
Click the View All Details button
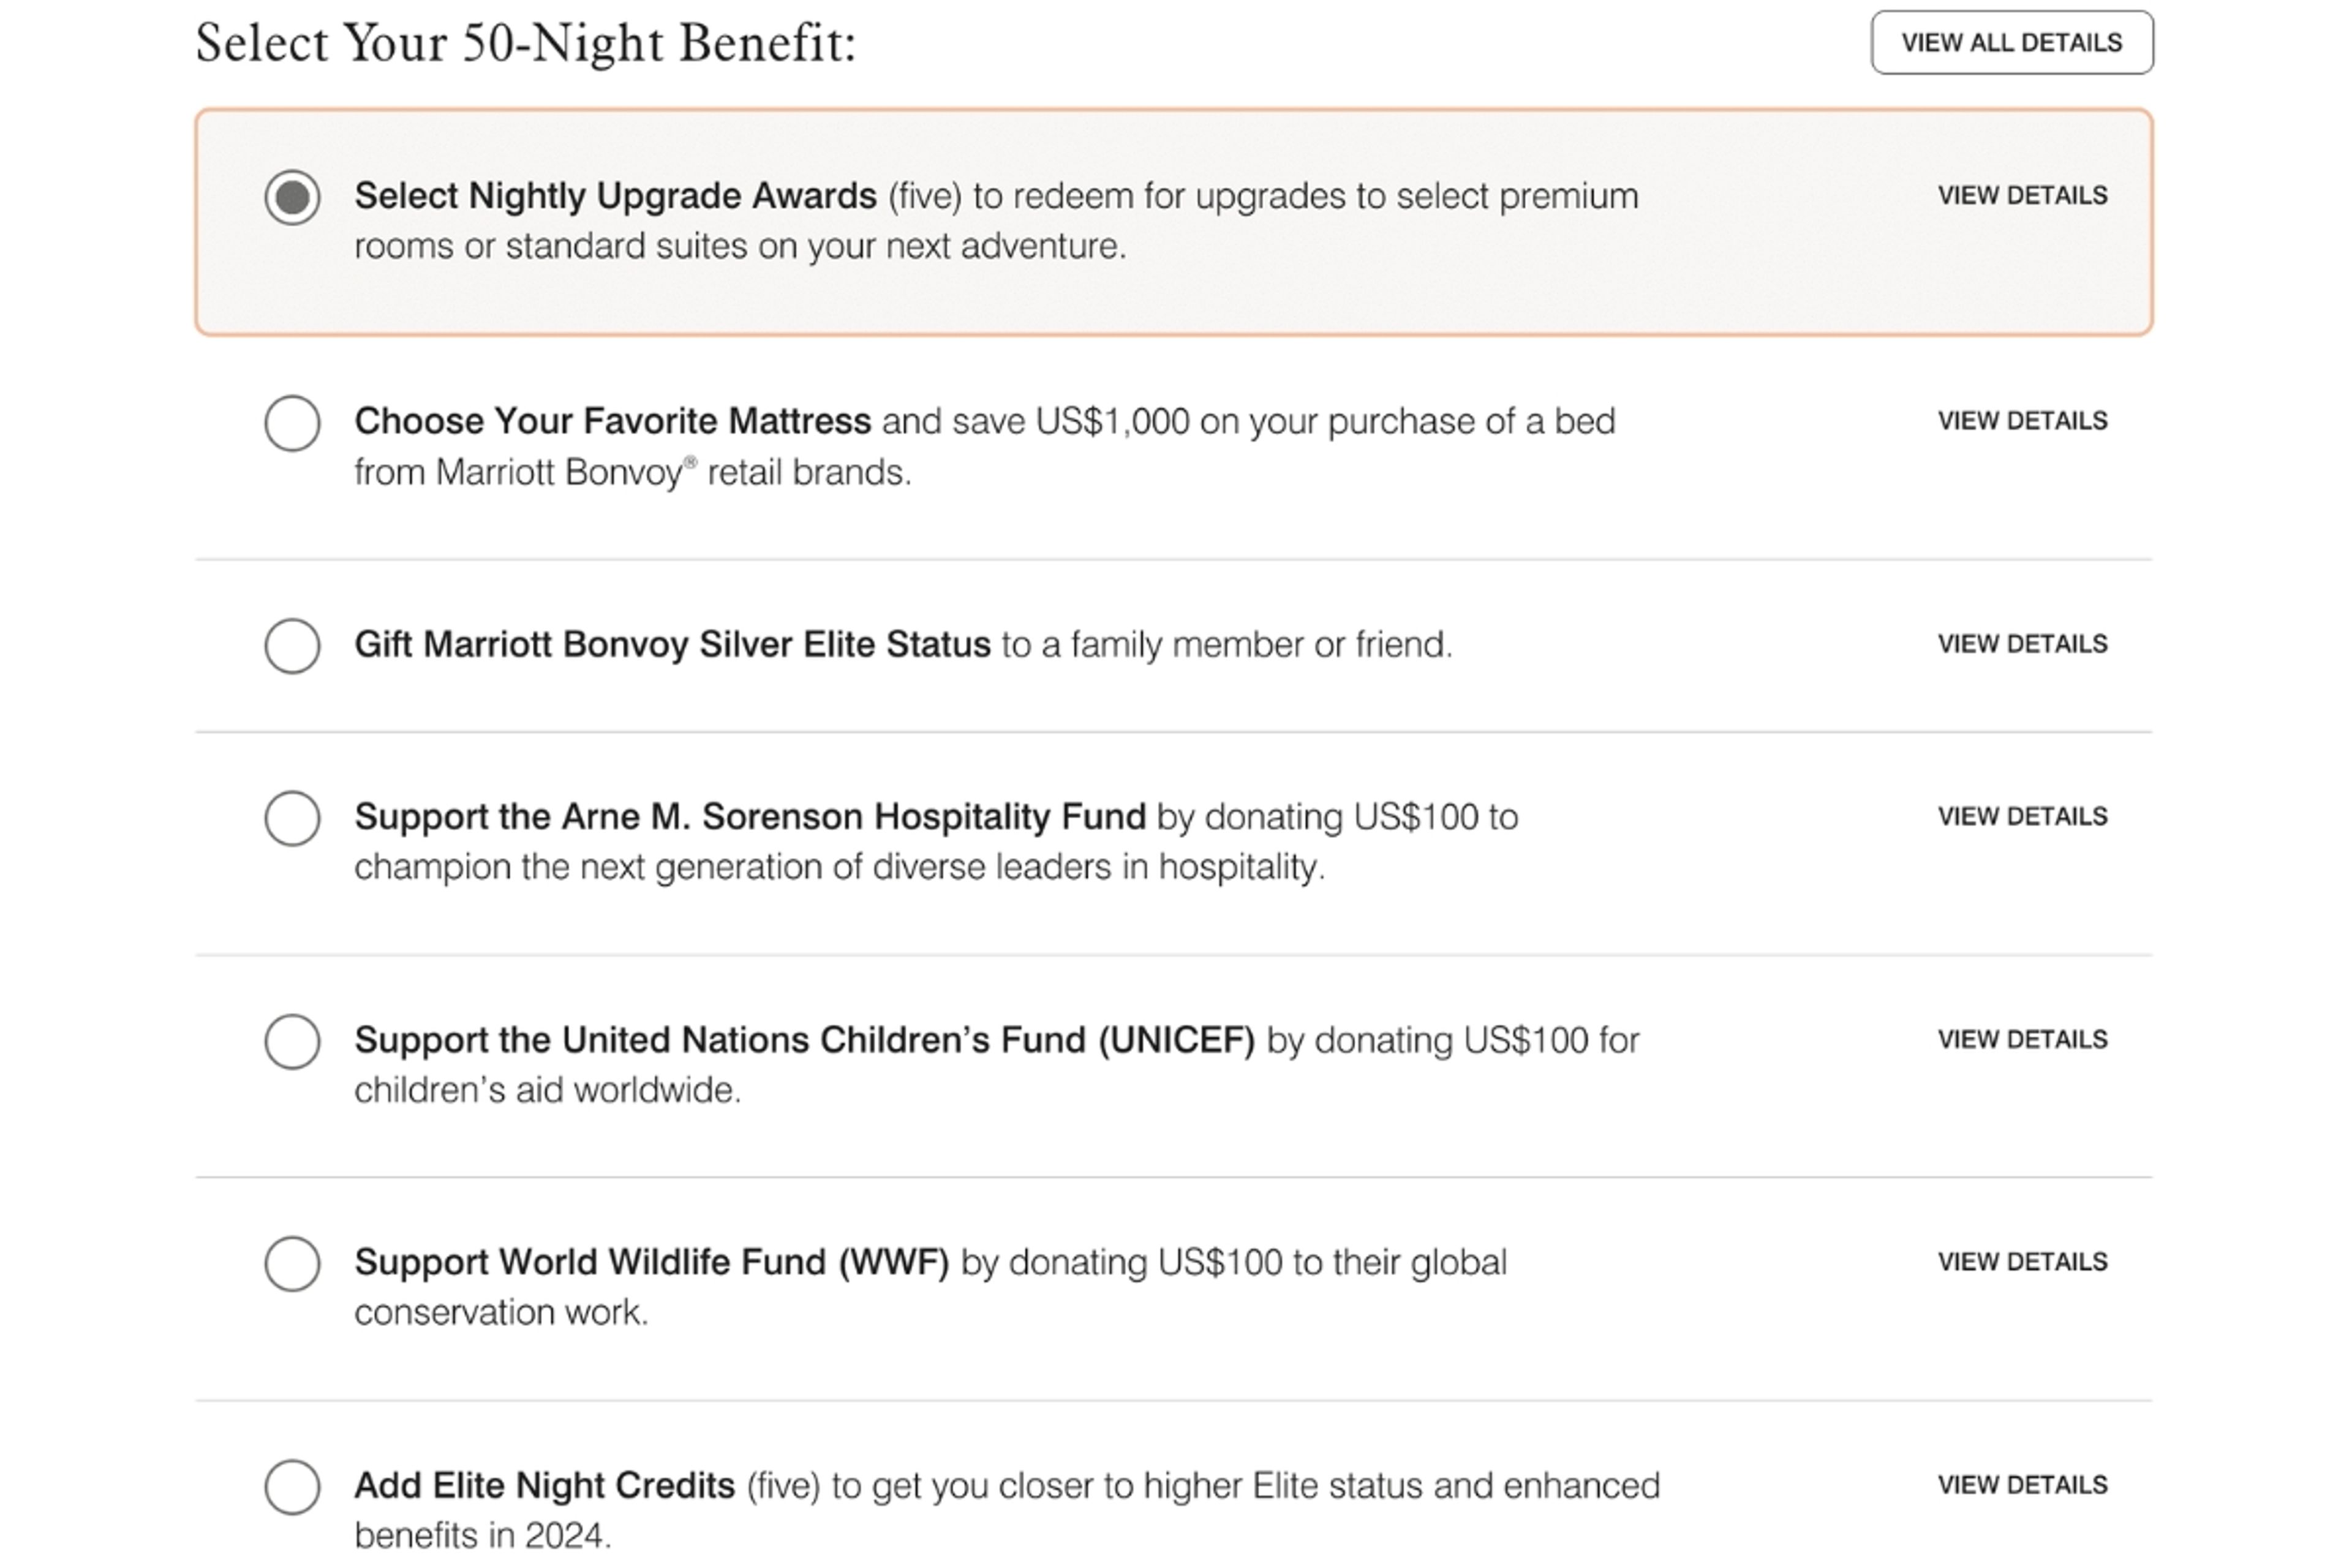pos(2011,43)
